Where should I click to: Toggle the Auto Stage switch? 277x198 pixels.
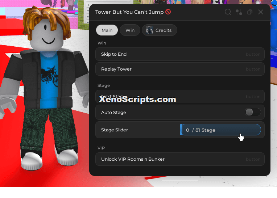click(x=253, y=112)
